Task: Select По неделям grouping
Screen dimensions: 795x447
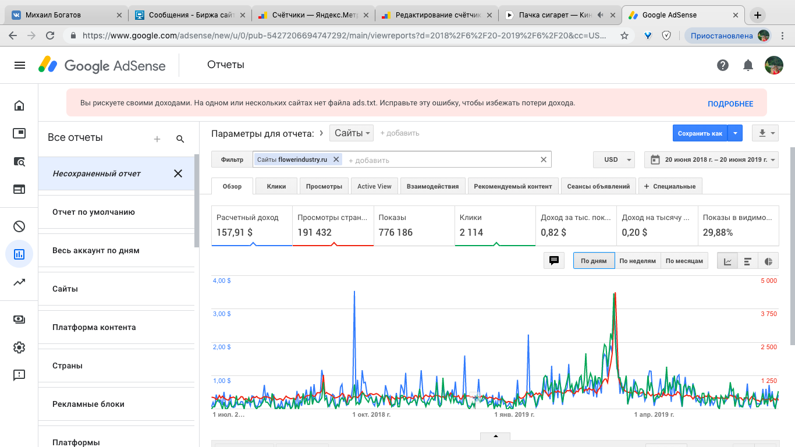Action: (637, 261)
